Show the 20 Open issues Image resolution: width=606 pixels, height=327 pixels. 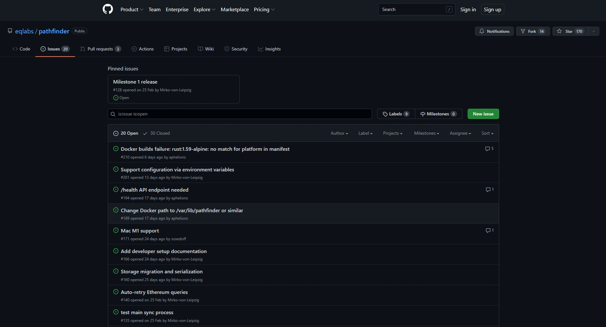click(126, 133)
